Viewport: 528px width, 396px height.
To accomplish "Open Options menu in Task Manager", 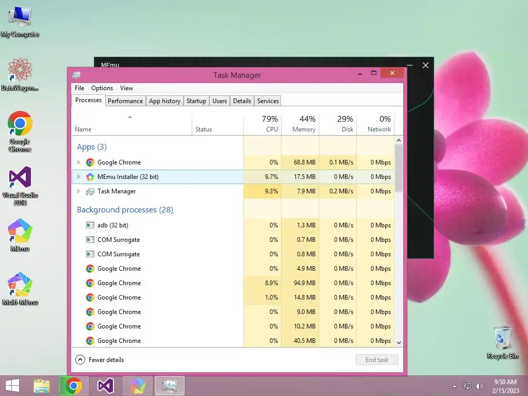I will pos(102,88).
